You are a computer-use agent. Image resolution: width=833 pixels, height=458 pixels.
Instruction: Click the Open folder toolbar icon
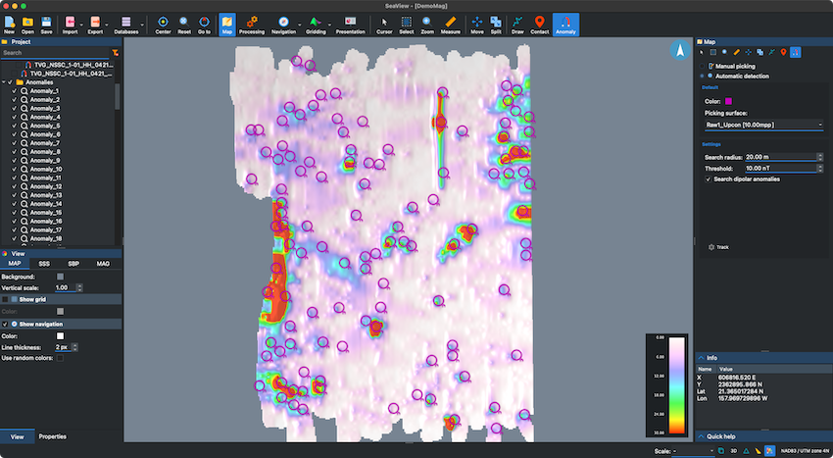[x=27, y=25]
